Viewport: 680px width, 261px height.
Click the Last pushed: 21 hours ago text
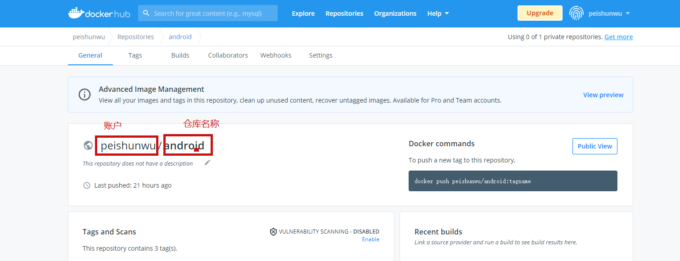tap(133, 185)
